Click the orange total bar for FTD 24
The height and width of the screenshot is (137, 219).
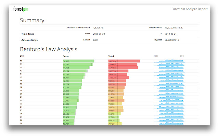pyautogui.click(x=116, y=107)
